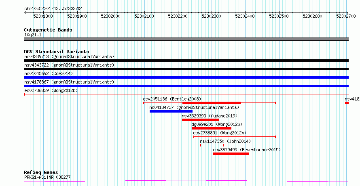Select the red bar for nsv3329393
Image resolution: width=360 pixels, height=186 pixels.
[x=201, y=120]
